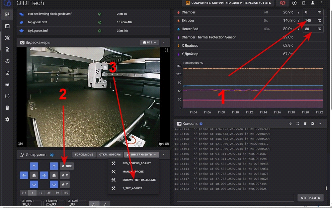Make the camera view fullscreen
Image resolution: width=332 pixels, height=208 pixels.
[167, 50]
